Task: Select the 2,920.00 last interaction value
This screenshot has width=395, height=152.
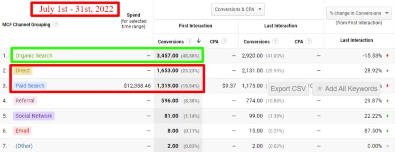Action: tap(252, 56)
